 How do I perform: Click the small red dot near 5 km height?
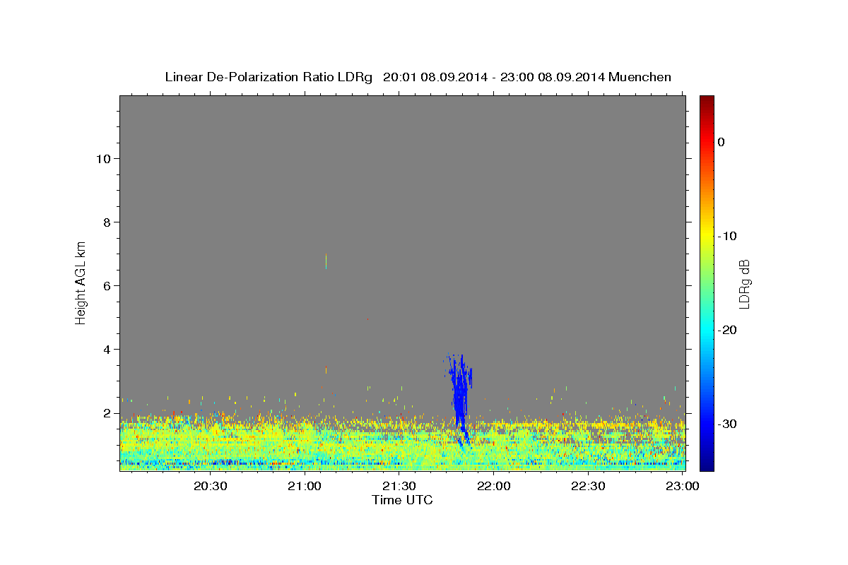point(367,319)
